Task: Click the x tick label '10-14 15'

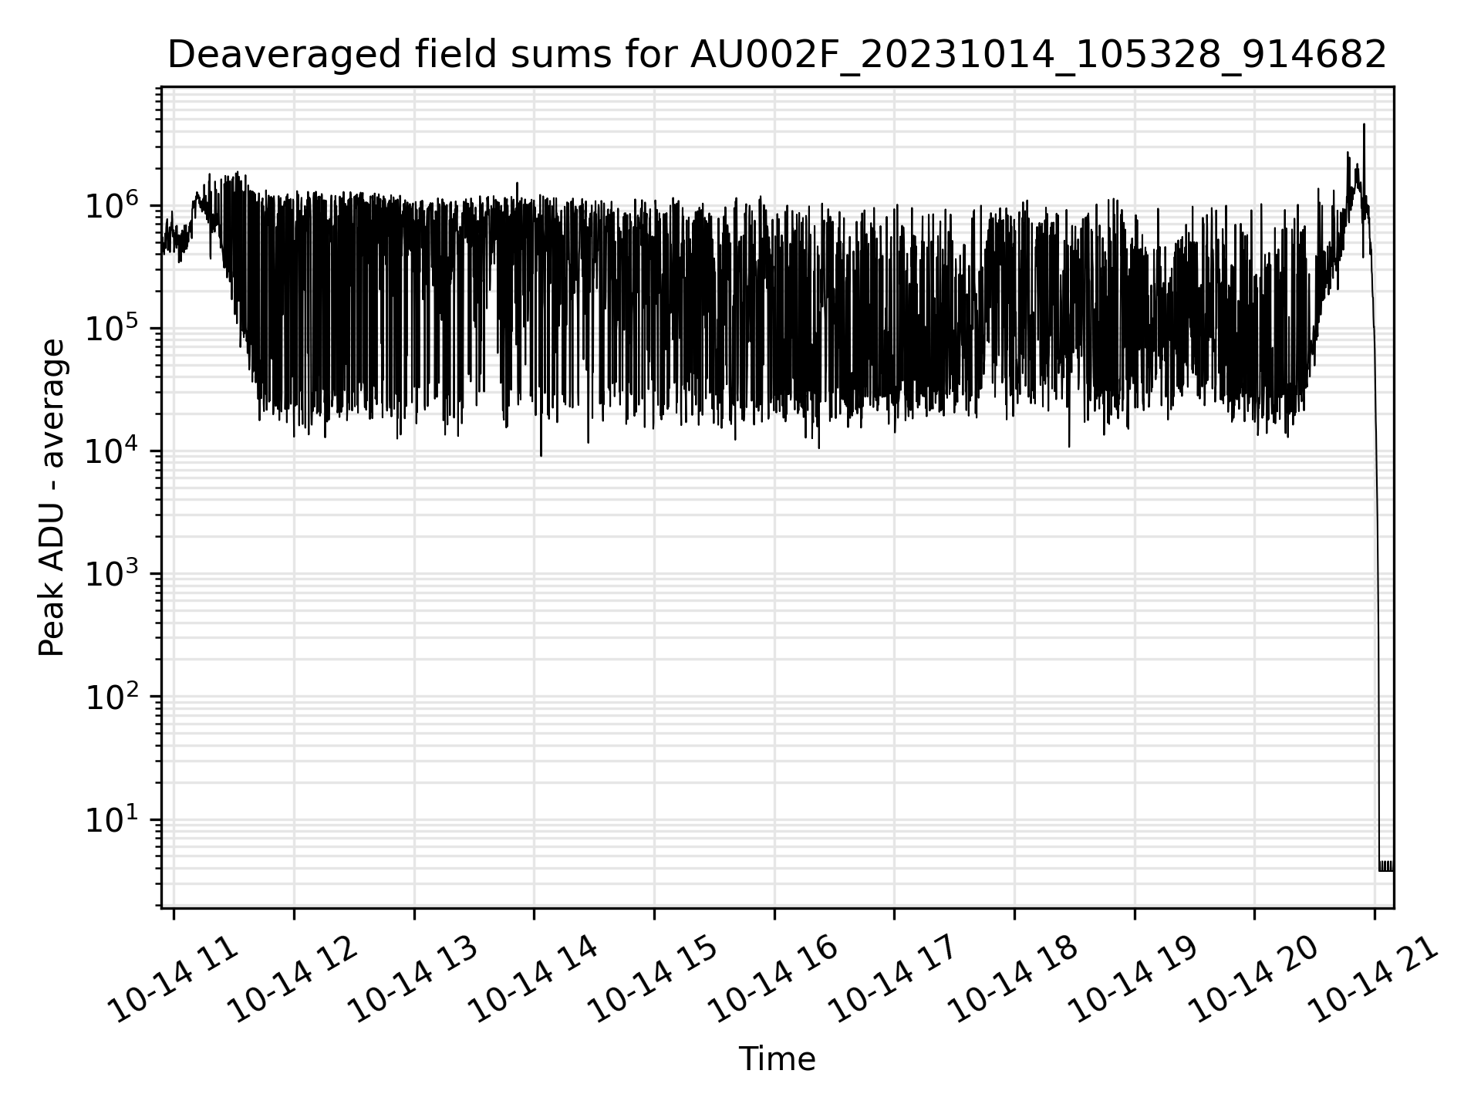Action: pos(654,980)
